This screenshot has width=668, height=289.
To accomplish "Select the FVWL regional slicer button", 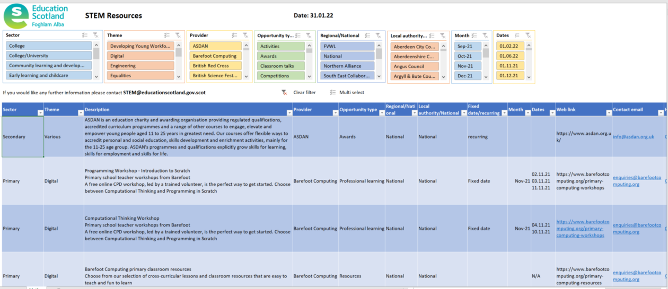I will [348, 46].
